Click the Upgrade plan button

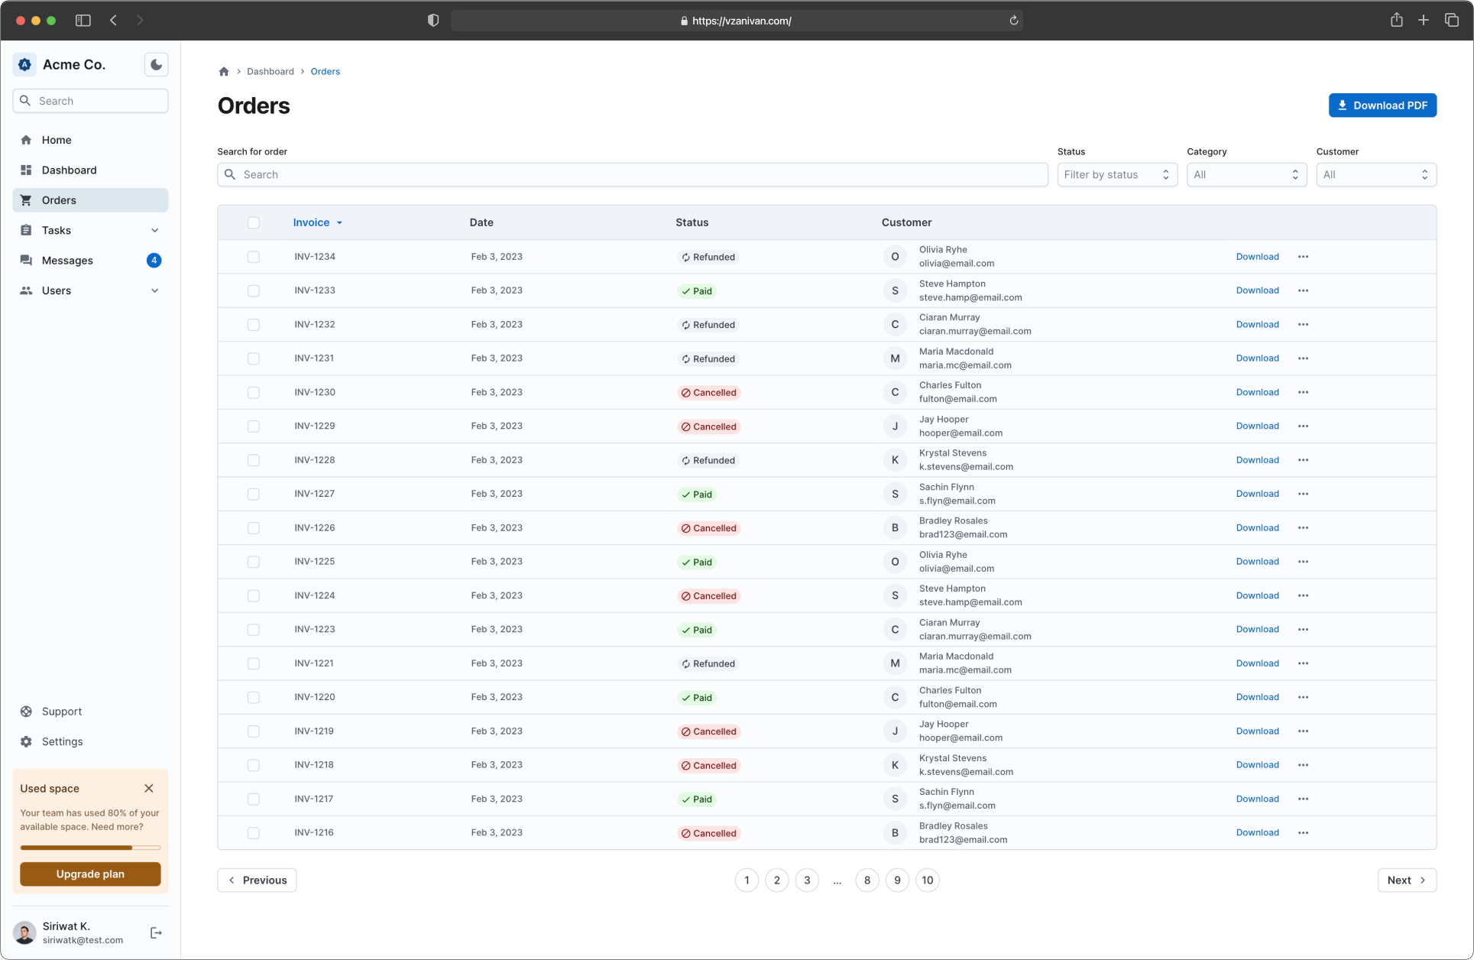[90, 874]
